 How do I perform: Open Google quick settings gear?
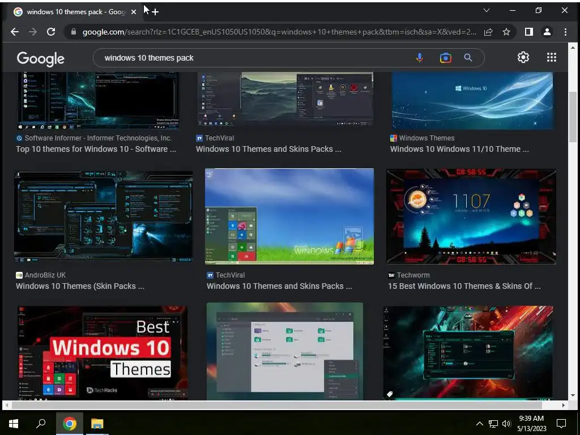coord(523,57)
